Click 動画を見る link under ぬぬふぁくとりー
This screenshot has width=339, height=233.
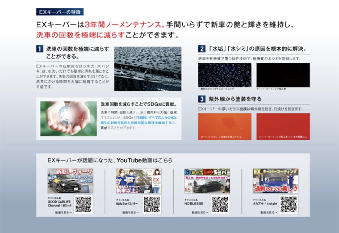pyautogui.click(x=130, y=212)
